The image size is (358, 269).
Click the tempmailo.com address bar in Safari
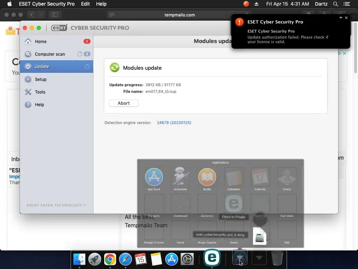point(179,15)
